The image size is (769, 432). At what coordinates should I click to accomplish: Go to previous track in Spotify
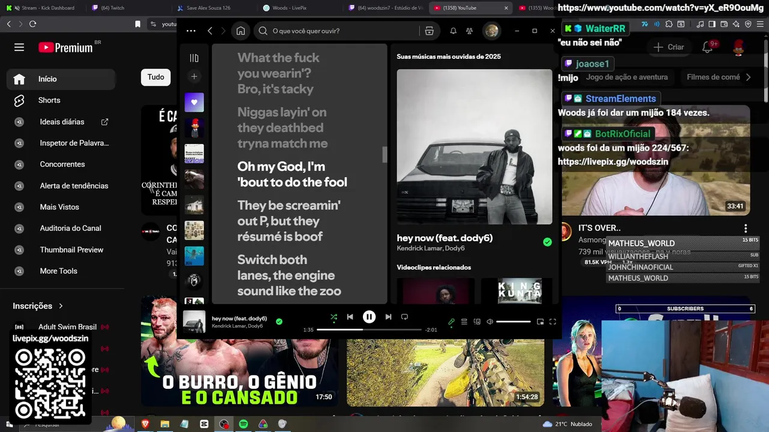click(x=350, y=317)
